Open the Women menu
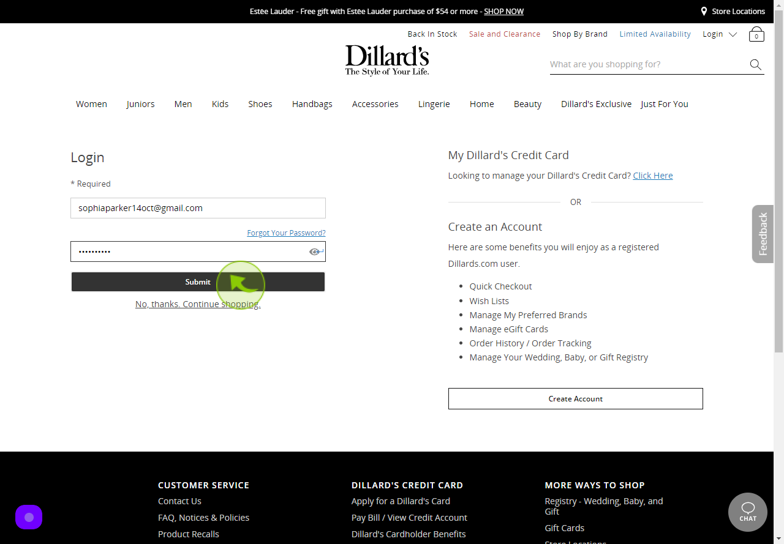784x544 pixels. (x=91, y=104)
